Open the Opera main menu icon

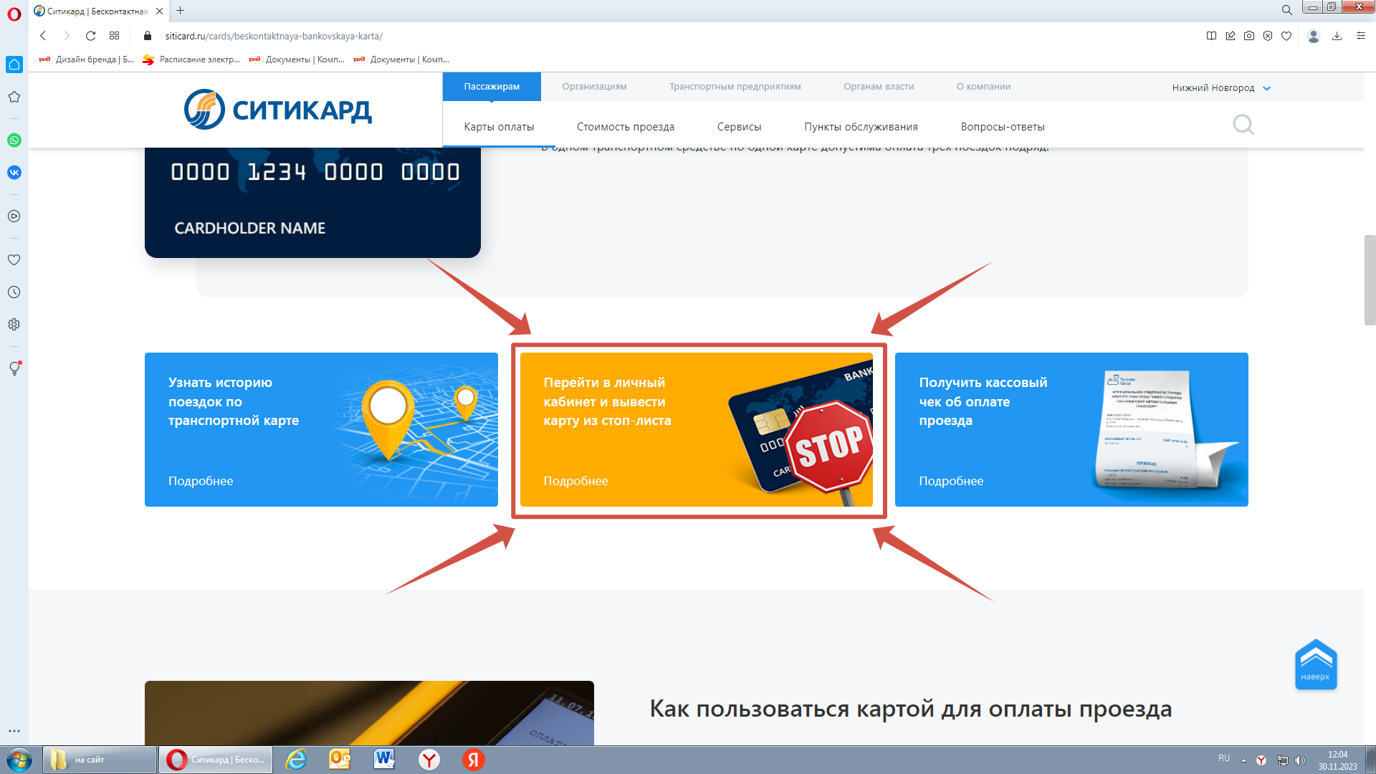point(14,14)
